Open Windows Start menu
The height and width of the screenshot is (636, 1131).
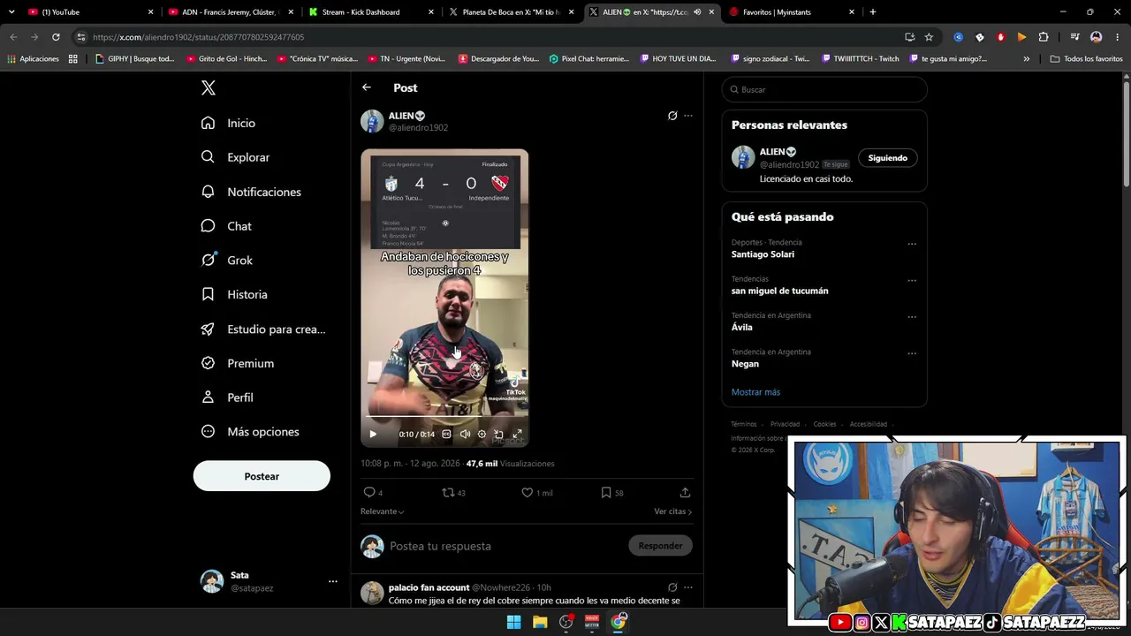(x=513, y=622)
